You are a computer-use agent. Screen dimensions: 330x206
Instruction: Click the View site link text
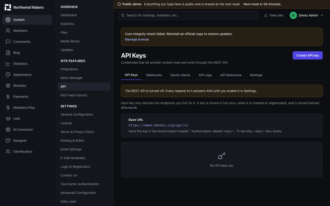coord(276,15)
